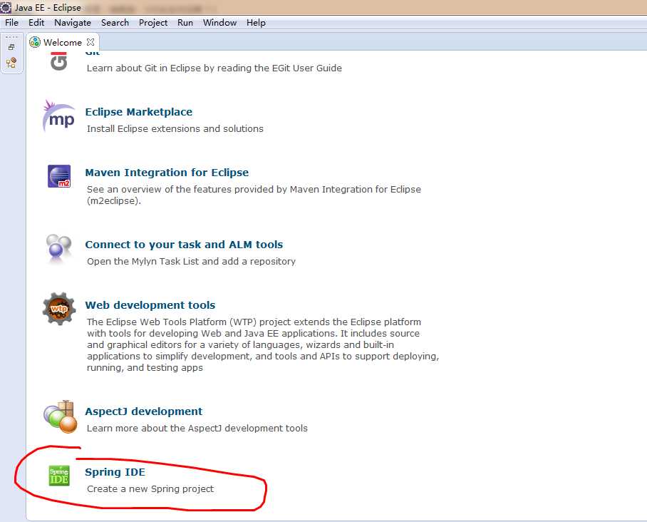Screen dimensions: 647x522
Task: Click the Restore icon in left trim bar
Action: pyautogui.click(x=11, y=46)
